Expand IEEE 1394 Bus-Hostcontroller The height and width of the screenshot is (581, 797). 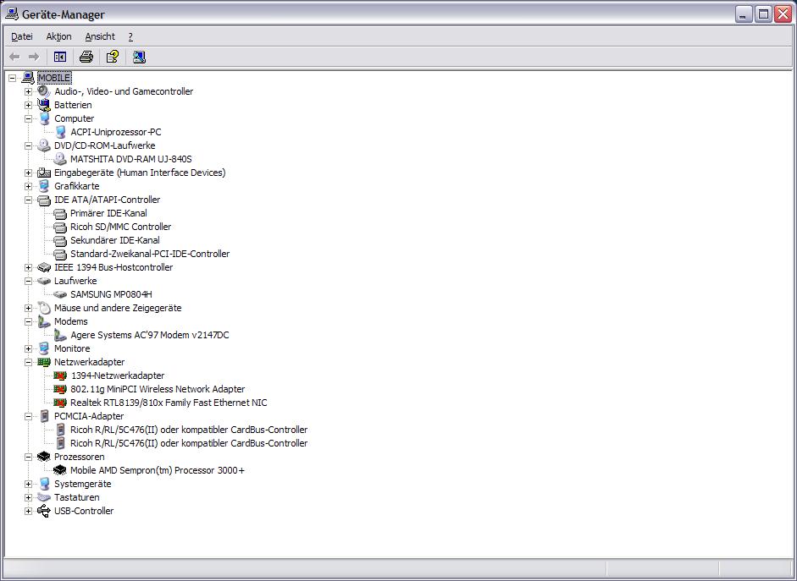click(x=29, y=267)
